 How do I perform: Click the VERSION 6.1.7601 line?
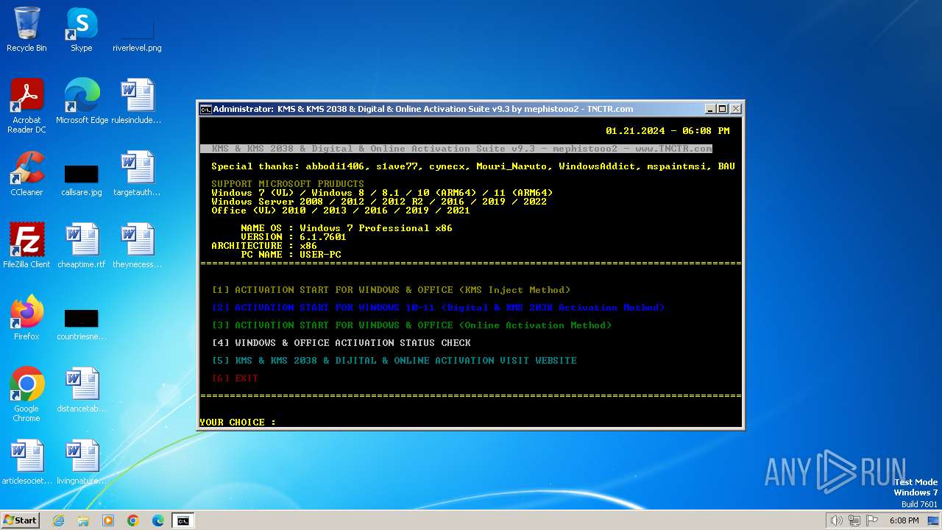coord(294,237)
